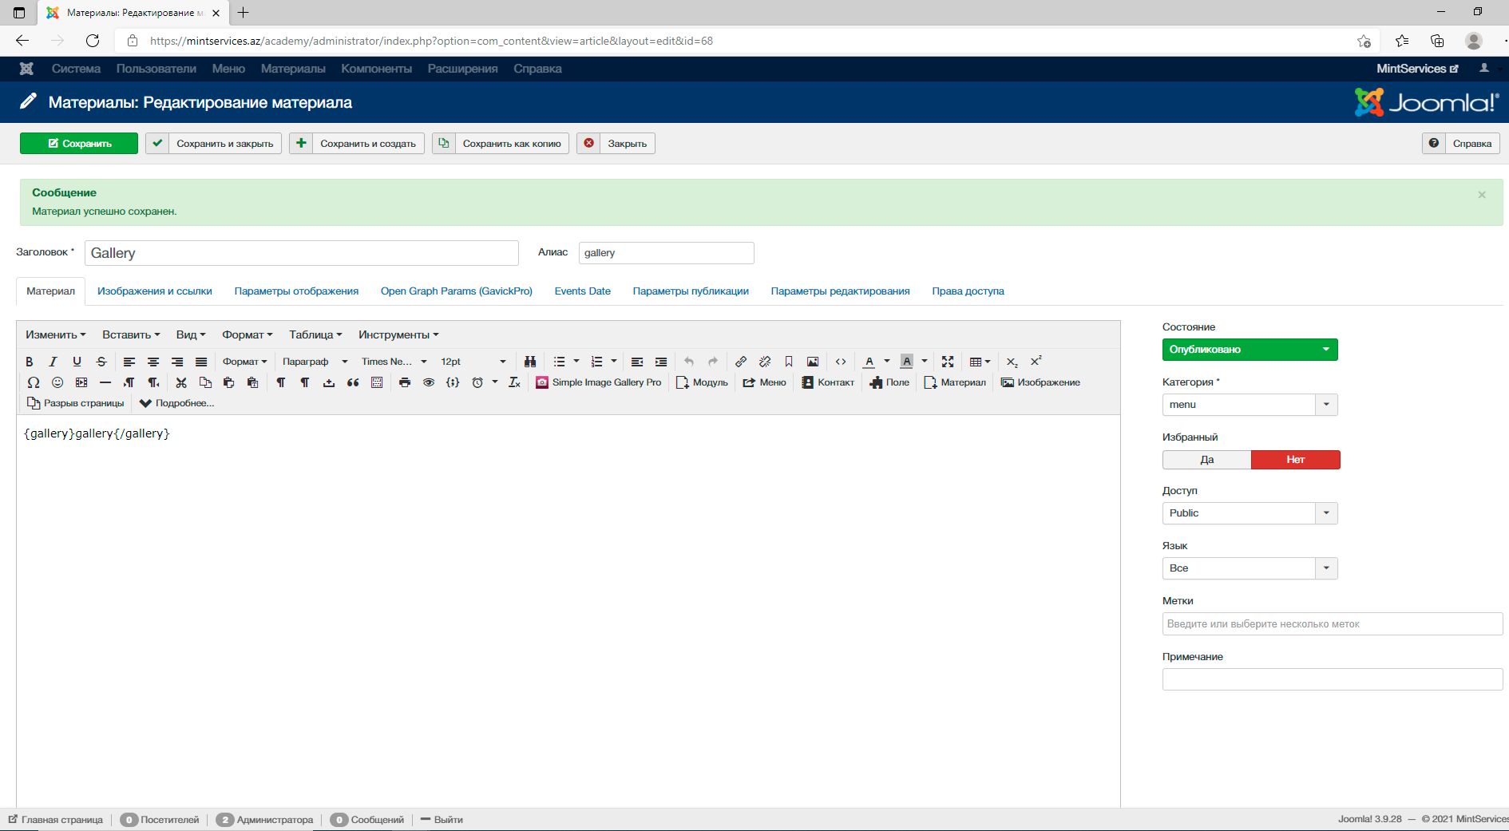This screenshot has height=831, width=1509.
Task: Set featured toggle to Да
Action: pos(1206,460)
